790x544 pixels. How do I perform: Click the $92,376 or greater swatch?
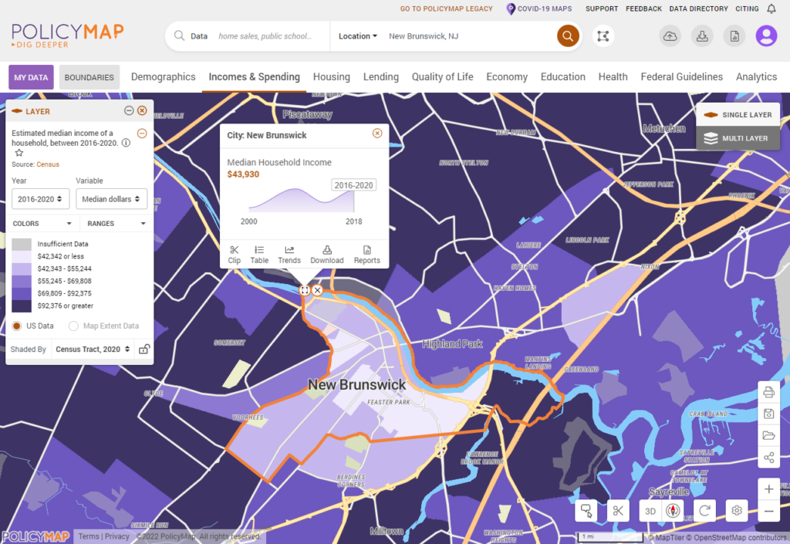[x=22, y=306]
